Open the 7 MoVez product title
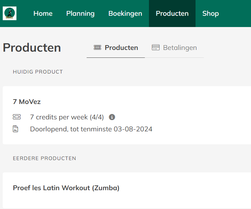 click(x=27, y=102)
